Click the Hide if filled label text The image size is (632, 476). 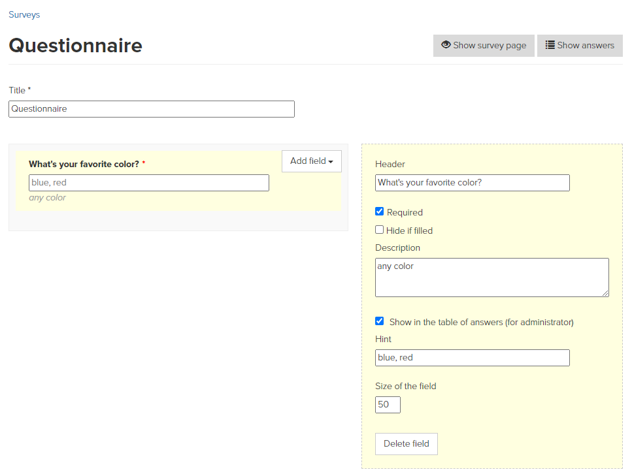click(409, 230)
